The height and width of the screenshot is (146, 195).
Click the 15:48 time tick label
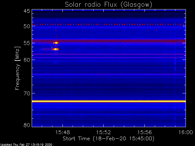[x=62, y=133]
